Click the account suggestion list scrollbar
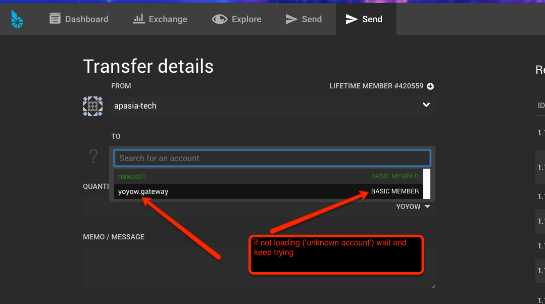 click(426, 184)
